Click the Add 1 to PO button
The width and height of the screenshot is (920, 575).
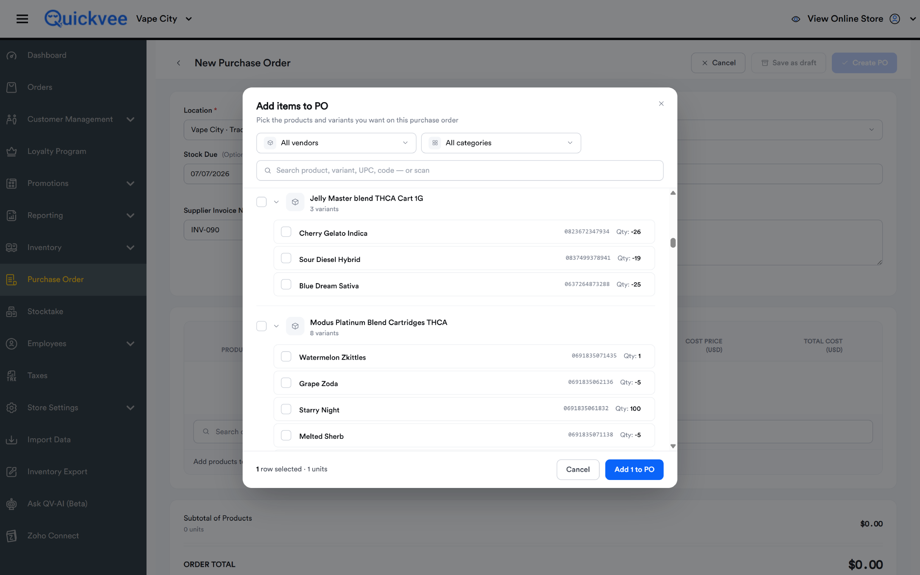(x=634, y=469)
